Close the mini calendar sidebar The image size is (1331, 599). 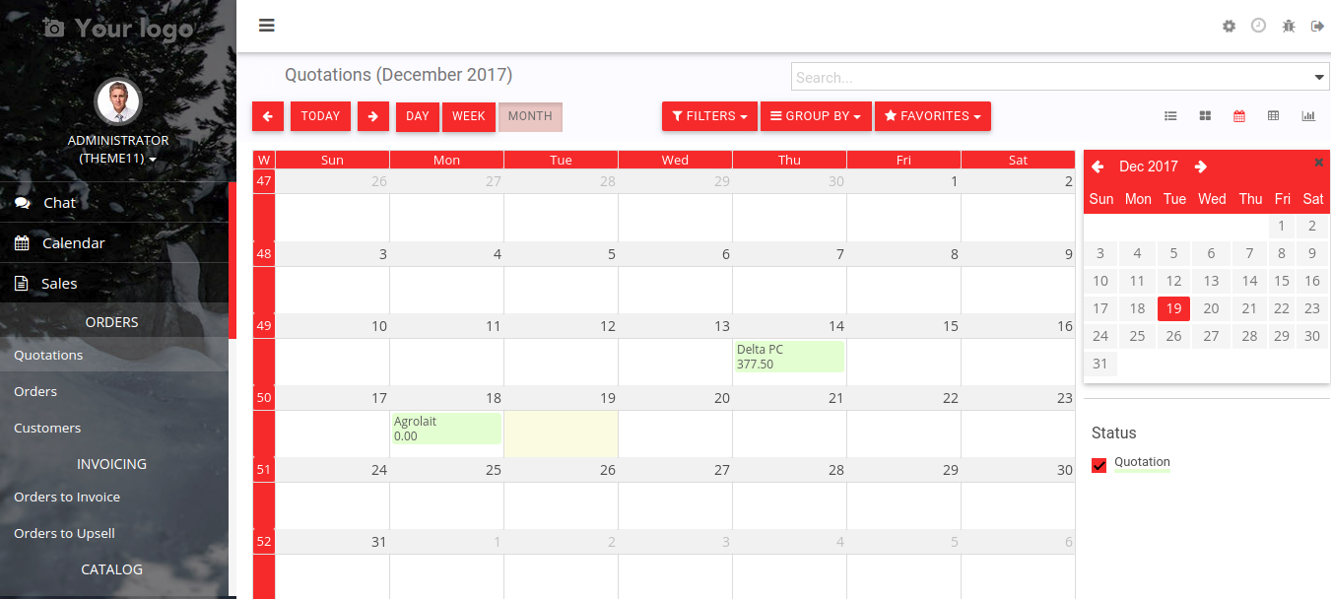[1319, 163]
